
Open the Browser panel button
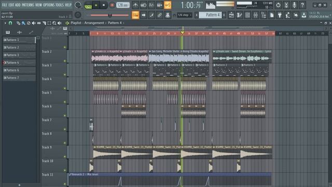[264, 15]
